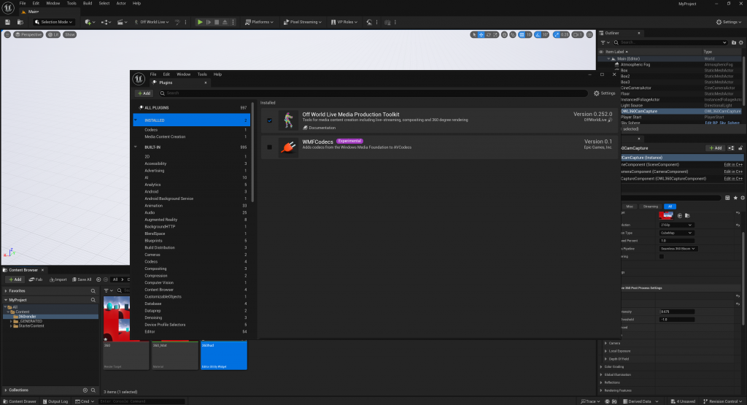The width and height of the screenshot is (747, 405).
Task: Open the Window menu in Plugins window
Action: point(183,74)
